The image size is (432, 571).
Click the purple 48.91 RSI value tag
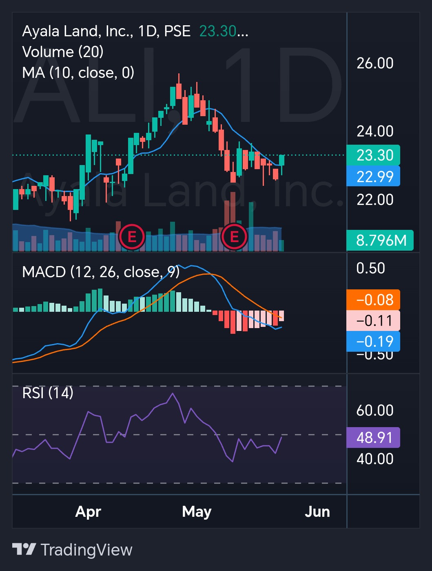[x=373, y=438]
